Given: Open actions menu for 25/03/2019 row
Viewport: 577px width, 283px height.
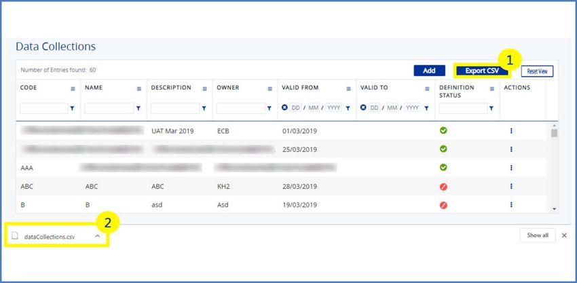Looking at the screenshot, I should coord(512,149).
